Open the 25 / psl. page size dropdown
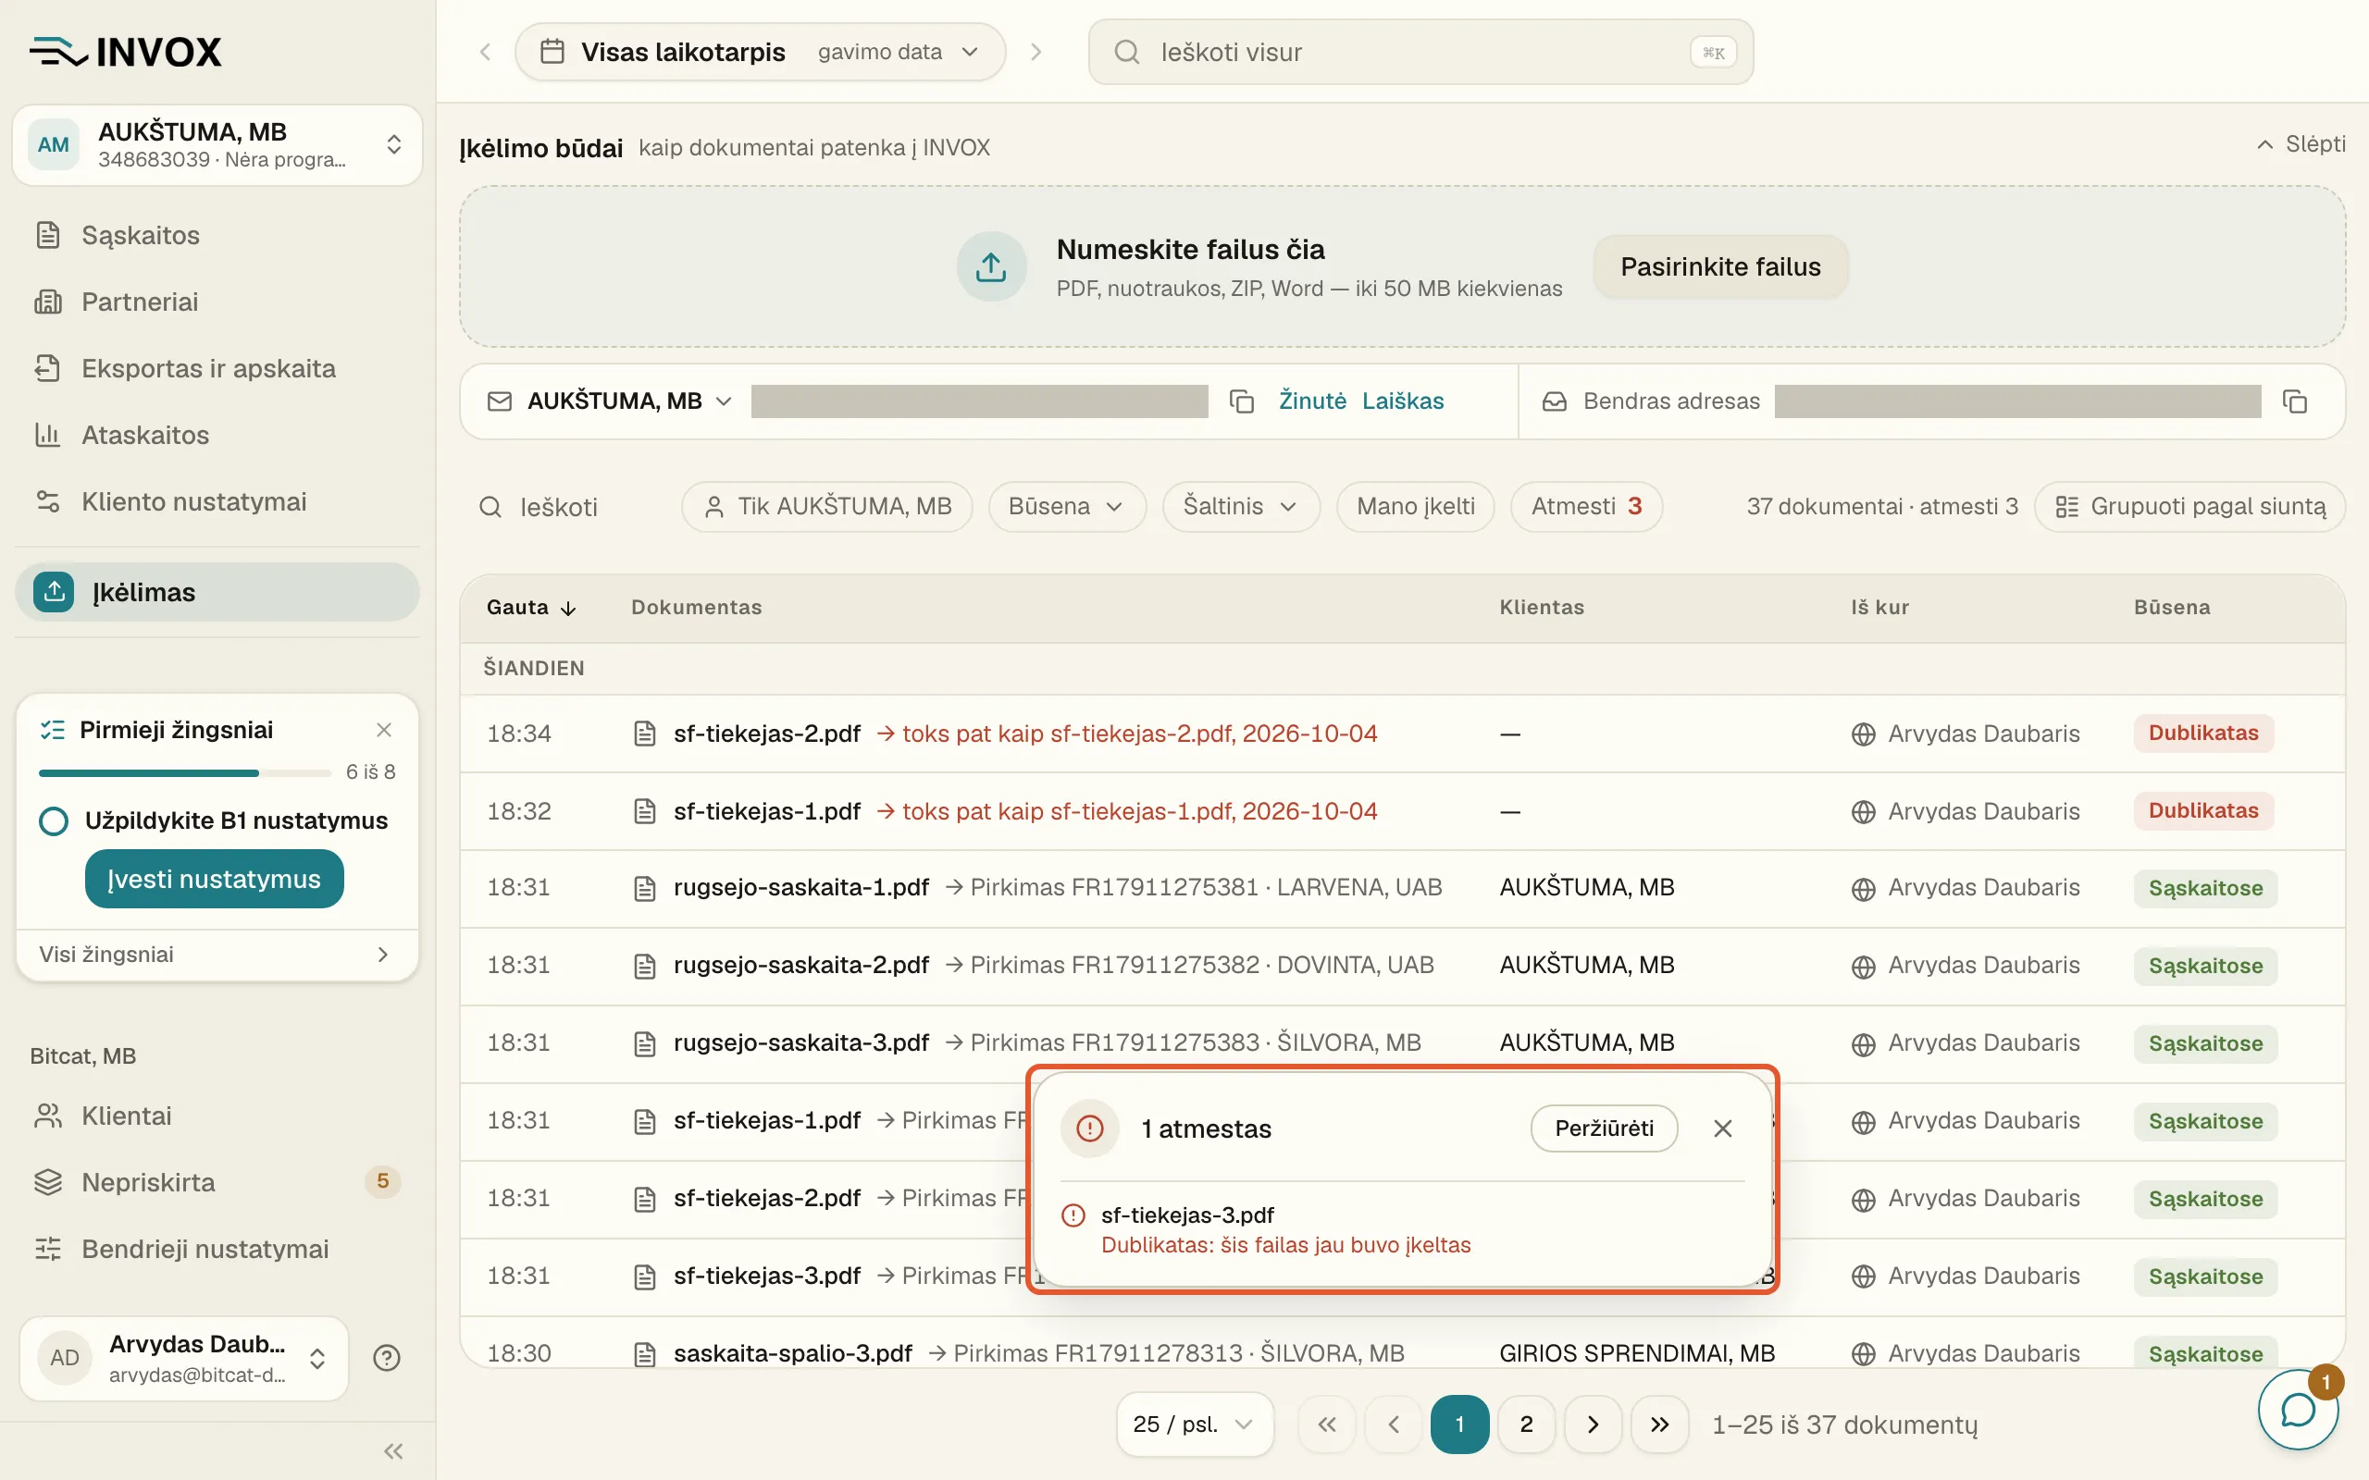 pyautogui.click(x=1195, y=1424)
